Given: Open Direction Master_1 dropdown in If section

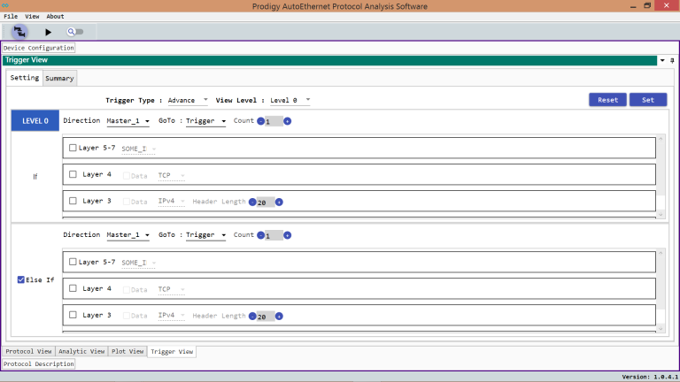Looking at the screenshot, I should click(x=127, y=121).
